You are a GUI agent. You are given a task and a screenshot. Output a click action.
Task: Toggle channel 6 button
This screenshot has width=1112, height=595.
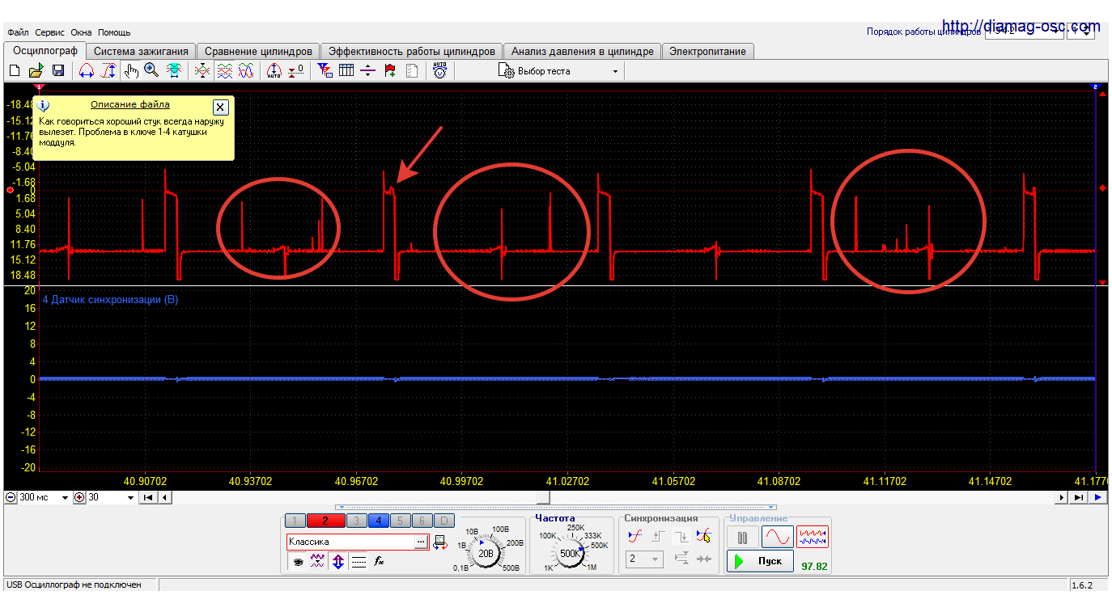point(422,521)
